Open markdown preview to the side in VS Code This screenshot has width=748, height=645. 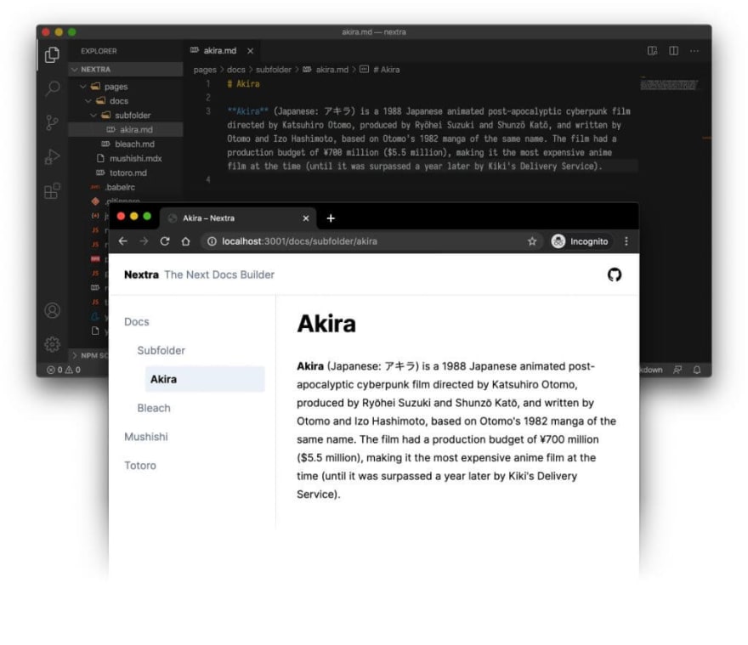(652, 51)
